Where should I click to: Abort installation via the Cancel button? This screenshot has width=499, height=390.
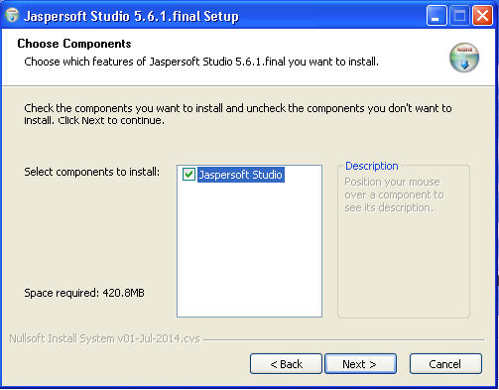(x=445, y=364)
